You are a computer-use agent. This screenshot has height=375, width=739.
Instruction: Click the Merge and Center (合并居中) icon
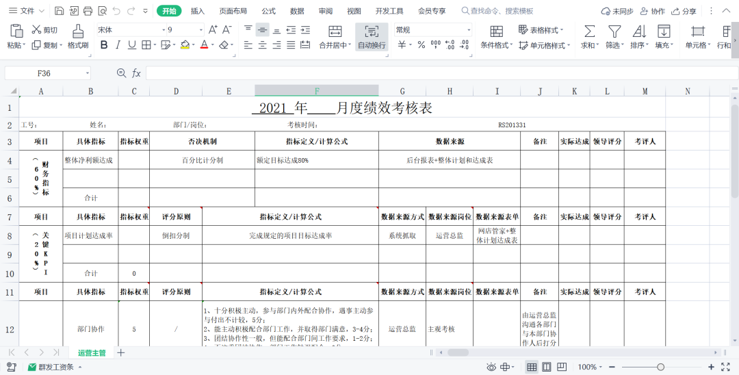(x=335, y=31)
